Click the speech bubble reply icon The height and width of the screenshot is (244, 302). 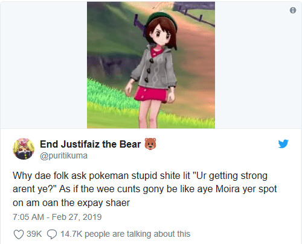(52, 234)
